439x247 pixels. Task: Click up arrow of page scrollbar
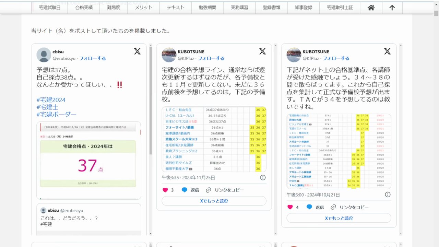[x=436, y=4]
